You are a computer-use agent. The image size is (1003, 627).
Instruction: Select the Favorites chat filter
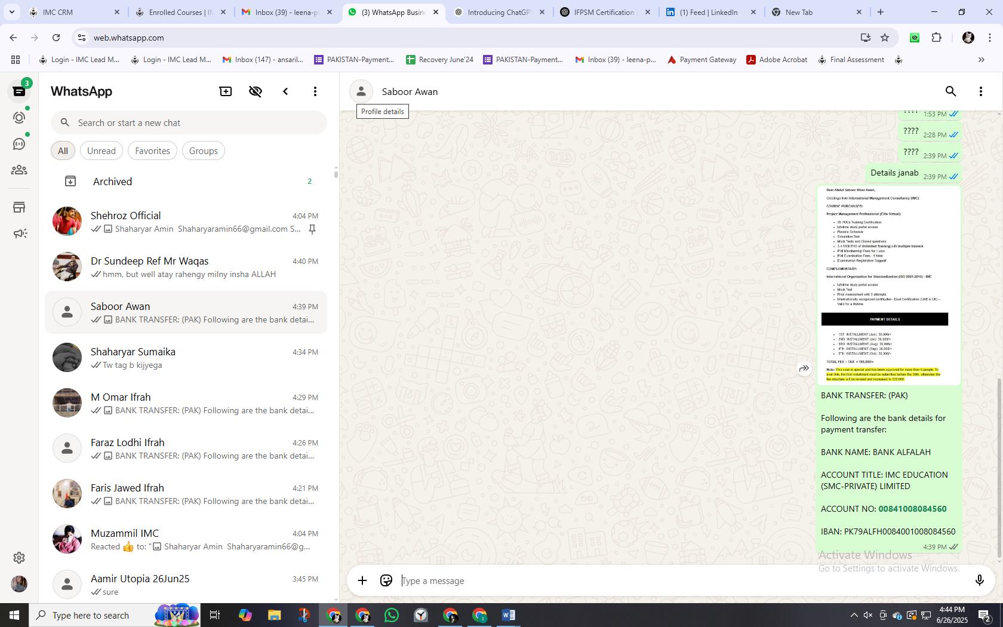(x=152, y=151)
